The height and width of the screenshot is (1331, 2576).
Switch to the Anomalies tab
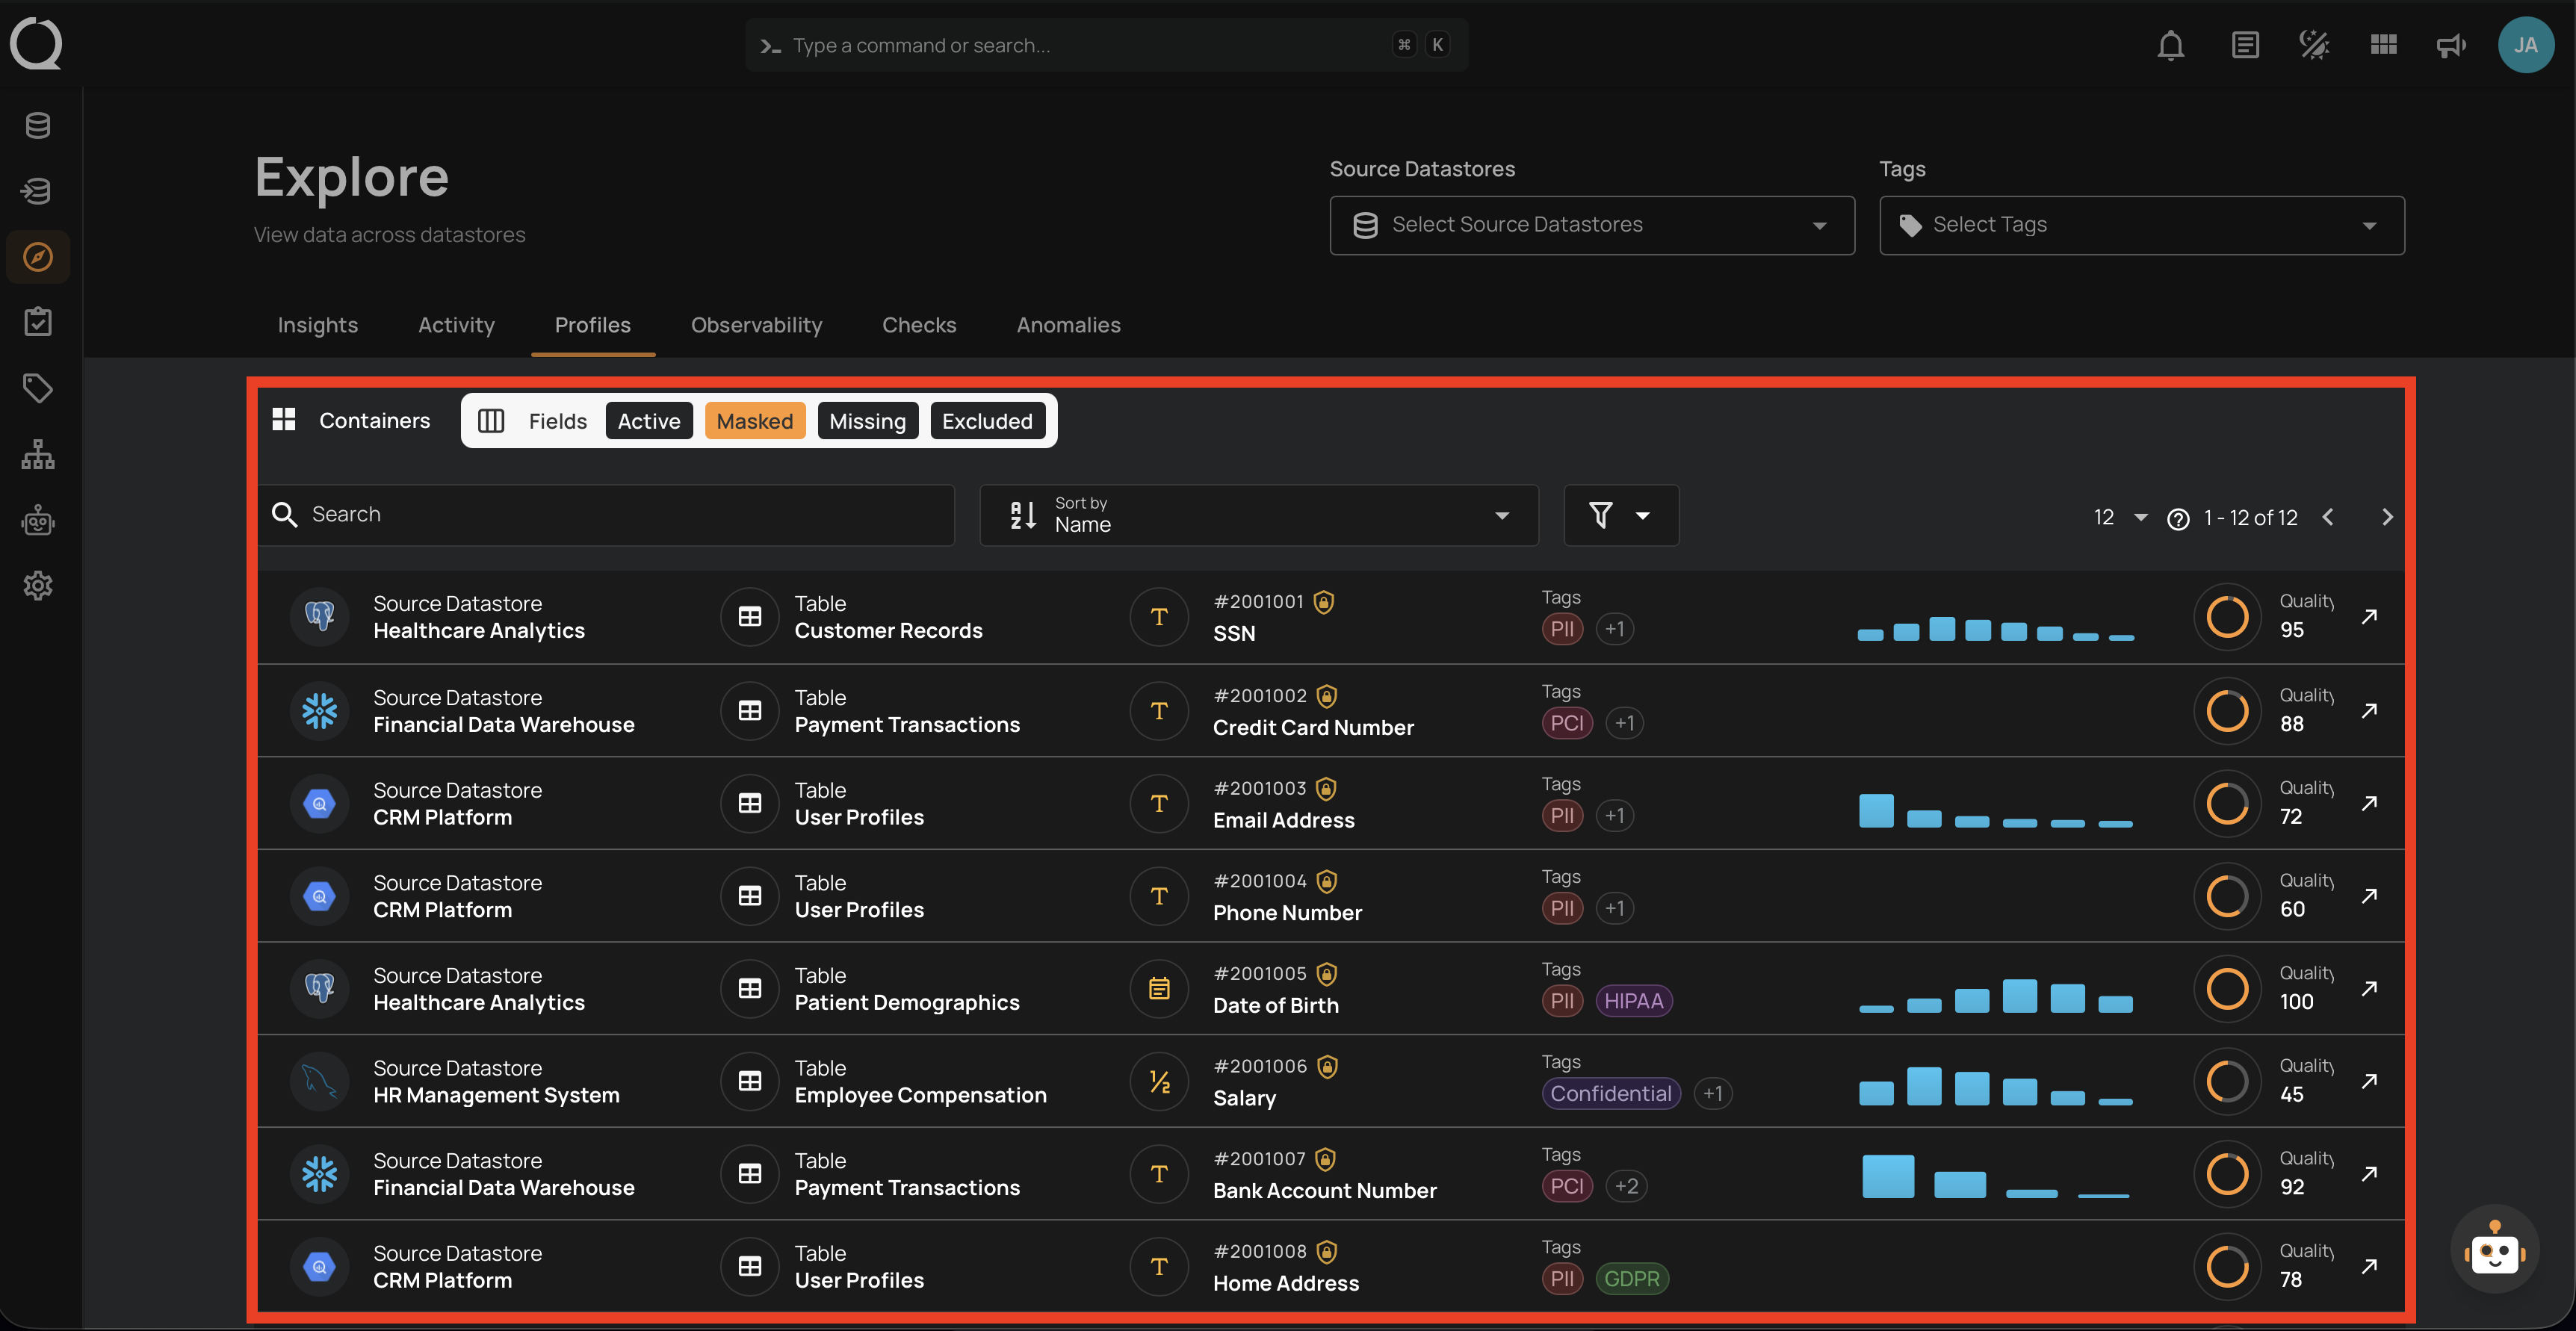click(x=1068, y=325)
